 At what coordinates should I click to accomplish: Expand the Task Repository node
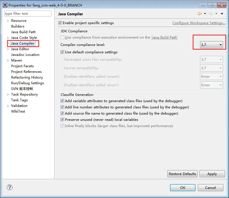(8, 94)
